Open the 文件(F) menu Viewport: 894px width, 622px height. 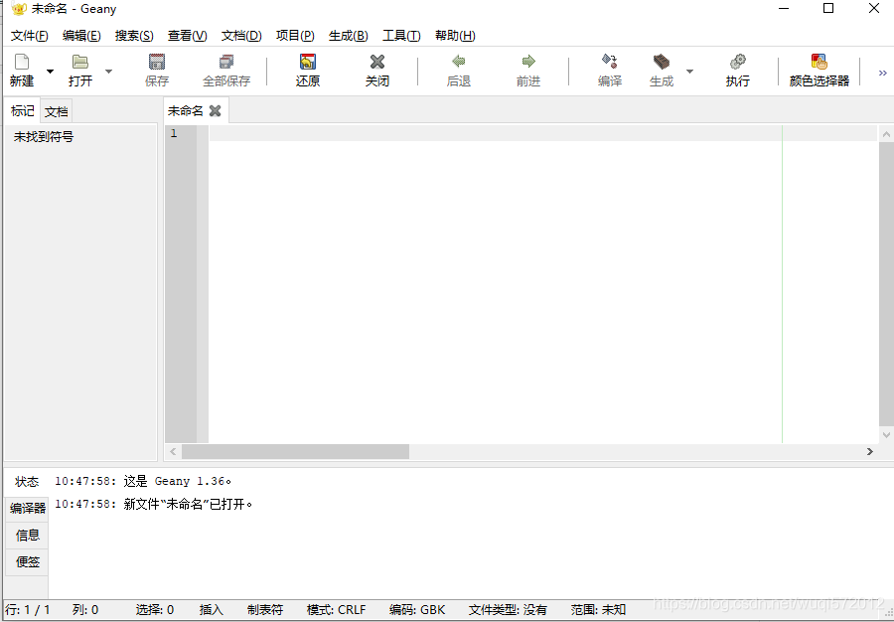tap(30, 36)
